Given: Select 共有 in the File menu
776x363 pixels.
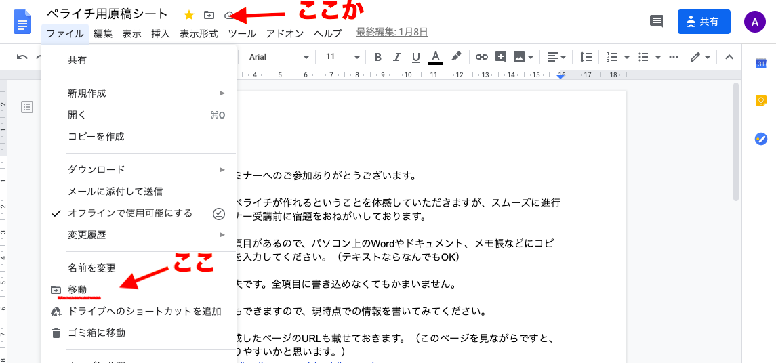Looking at the screenshot, I should tap(139, 60).
